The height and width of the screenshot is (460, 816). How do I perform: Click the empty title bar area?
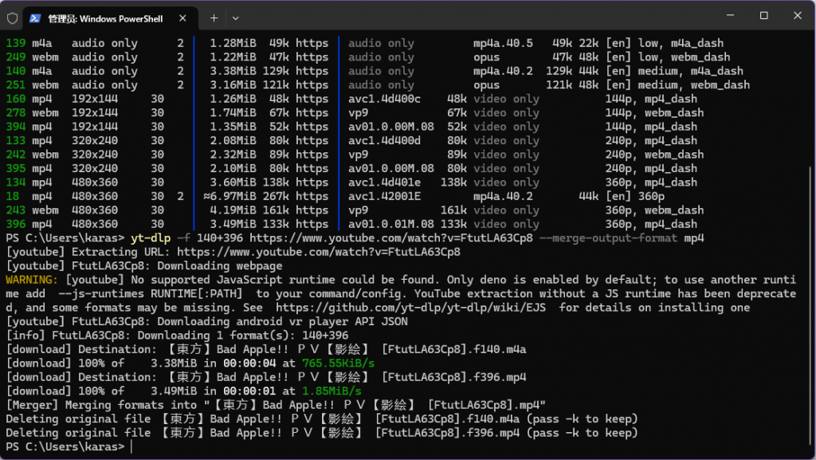coord(478,17)
